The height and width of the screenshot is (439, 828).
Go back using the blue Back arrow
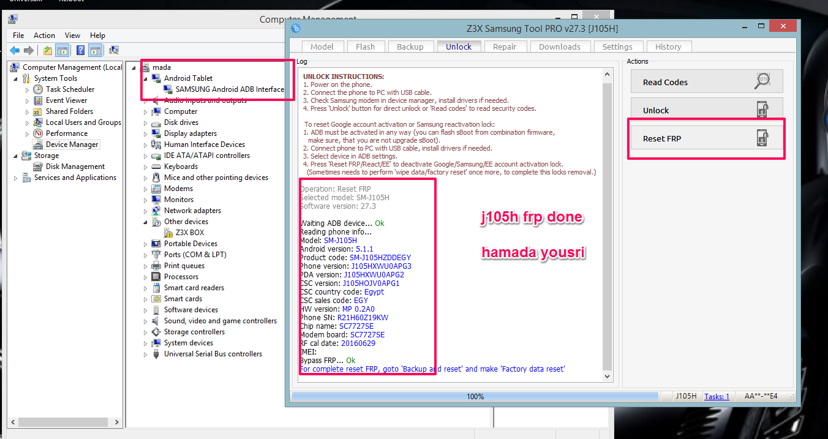tap(15, 50)
